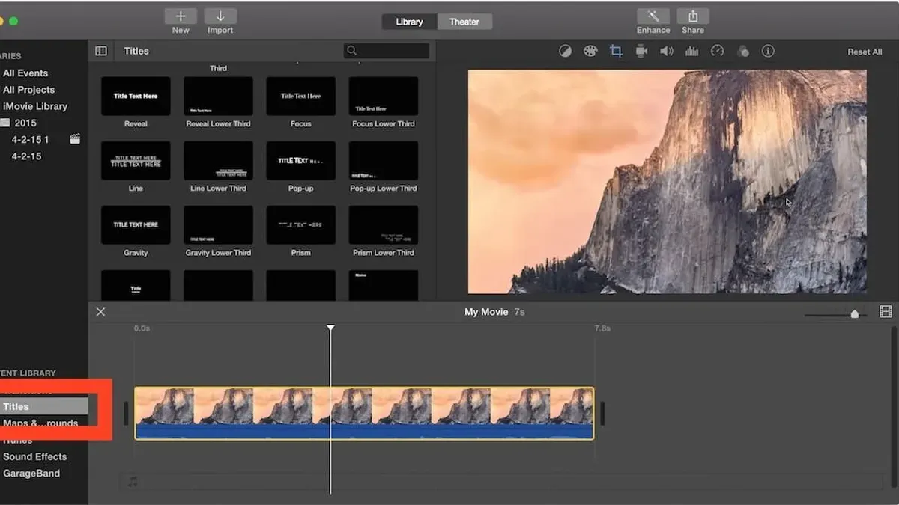Choose the Reveal Lower Third title thumbnail

pos(218,96)
